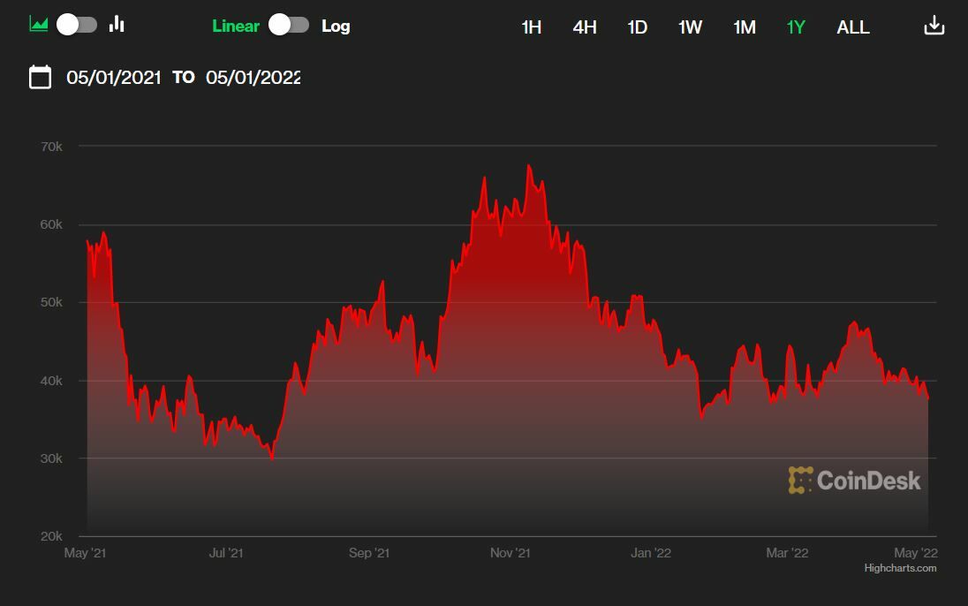Screen dimensions: 968x606
Task: Click the price peak near Nov '21
Action: (x=529, y=165)
